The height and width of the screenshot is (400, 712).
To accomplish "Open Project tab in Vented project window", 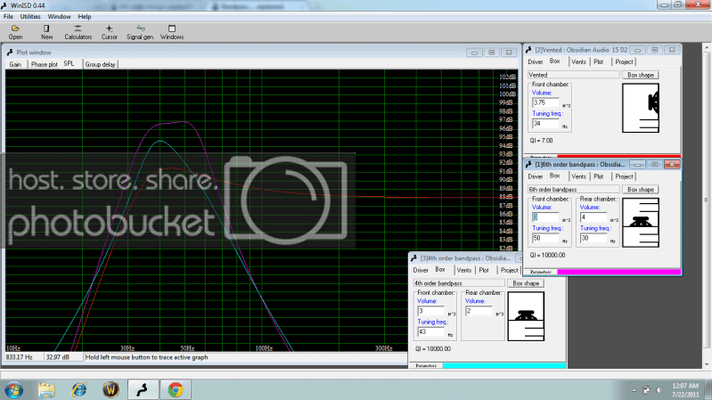I will [624, 61].
